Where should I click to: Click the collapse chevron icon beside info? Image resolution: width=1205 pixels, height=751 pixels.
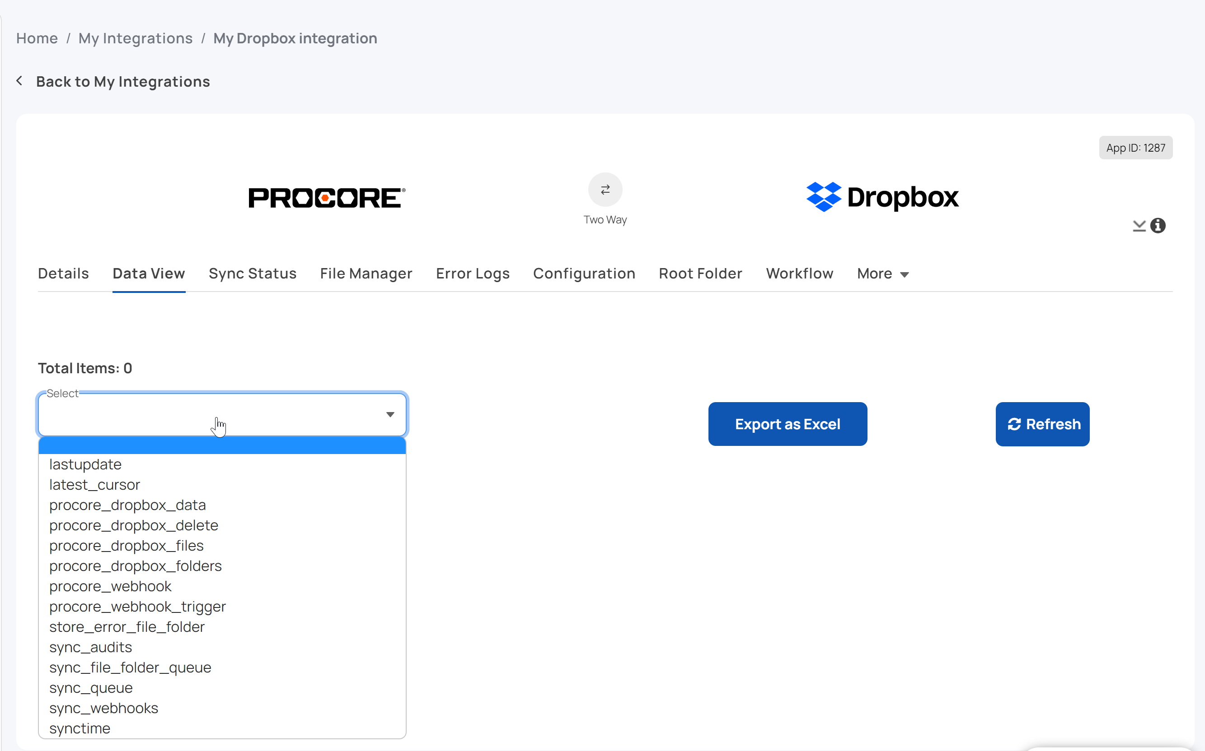point(1139,226)
